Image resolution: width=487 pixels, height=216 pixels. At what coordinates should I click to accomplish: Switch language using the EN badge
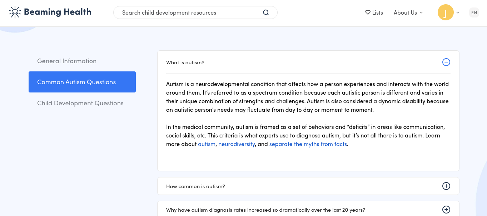474,12
